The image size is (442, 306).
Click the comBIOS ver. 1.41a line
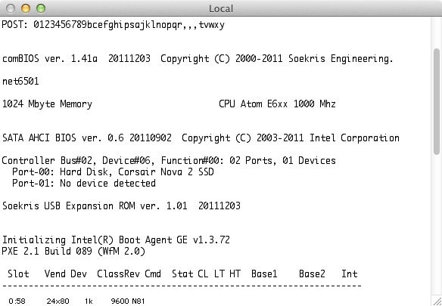198,59
